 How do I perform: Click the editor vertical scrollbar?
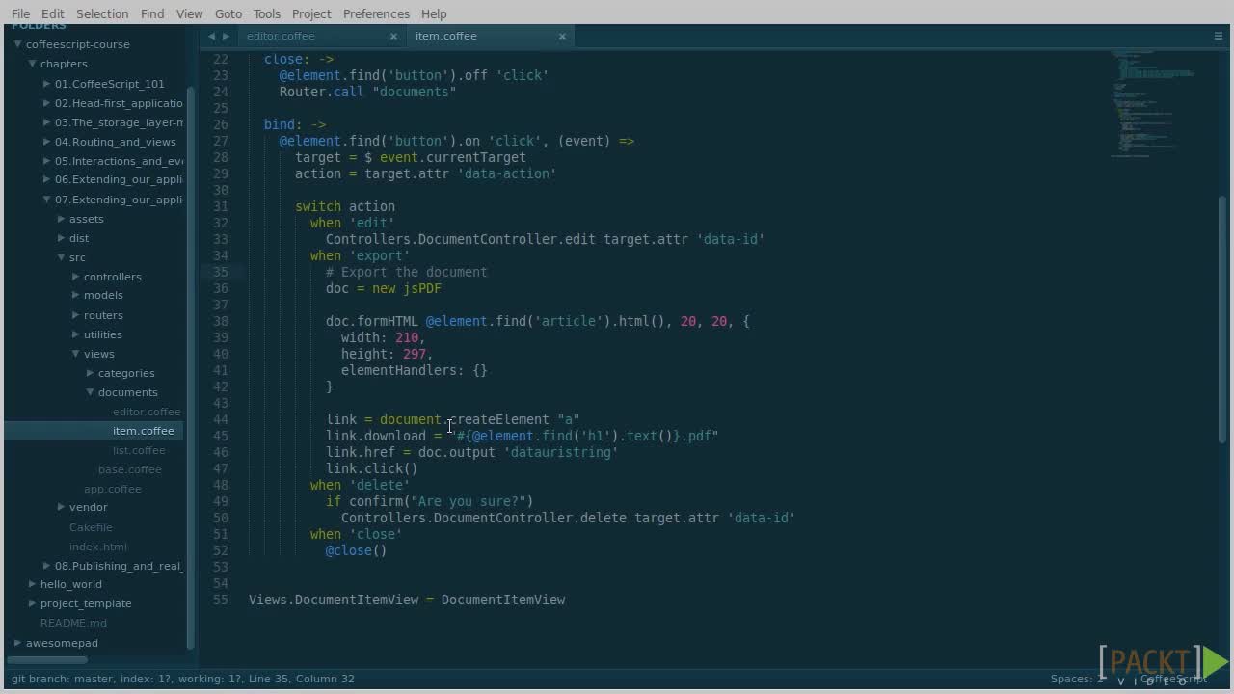[1222, 318]
